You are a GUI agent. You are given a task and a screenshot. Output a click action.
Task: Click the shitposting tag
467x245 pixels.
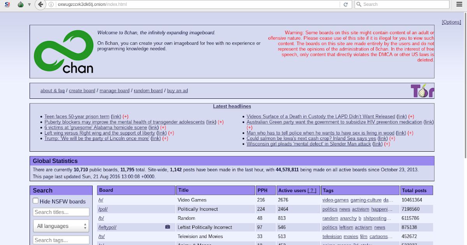[x=377, y=218]
